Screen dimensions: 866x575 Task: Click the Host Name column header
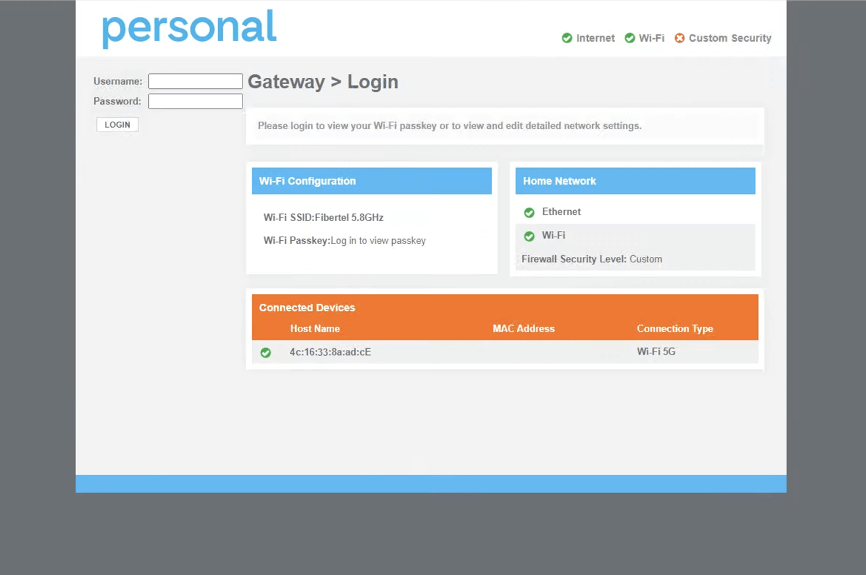[x=315, y=328]
